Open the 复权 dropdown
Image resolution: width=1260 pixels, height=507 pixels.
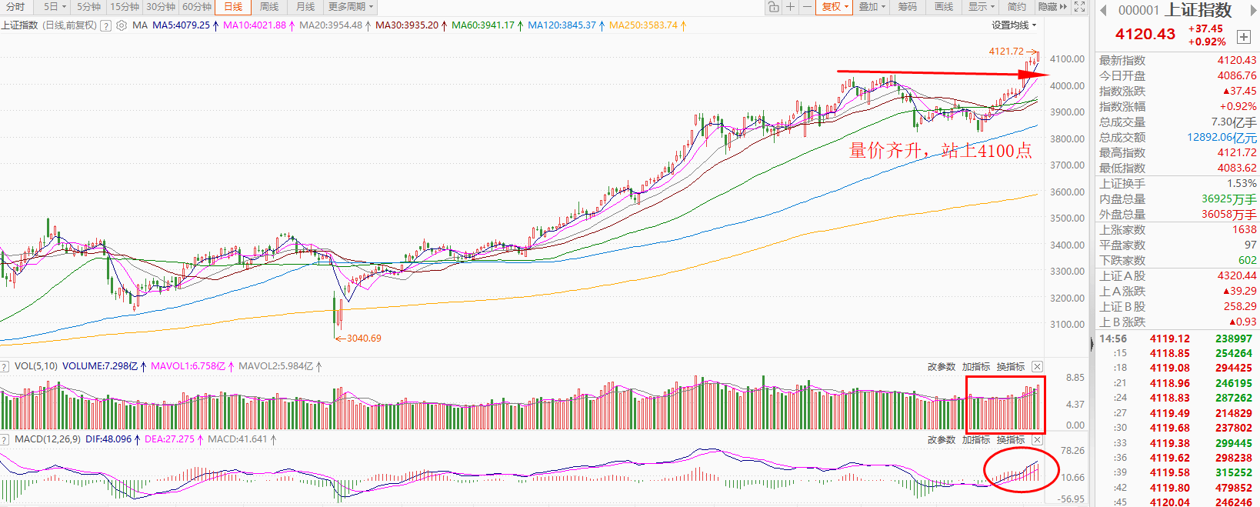point(835,7)
